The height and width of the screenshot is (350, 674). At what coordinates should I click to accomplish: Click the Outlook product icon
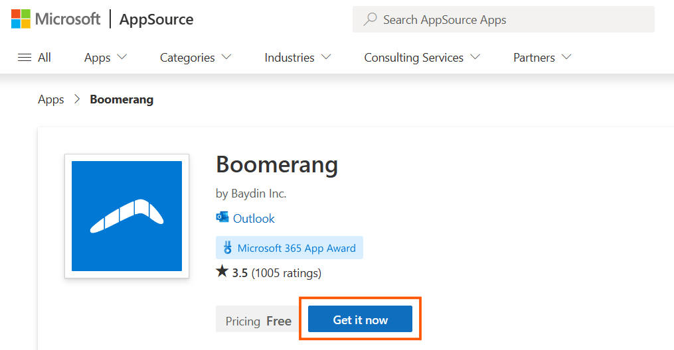[x=222, y=218]
